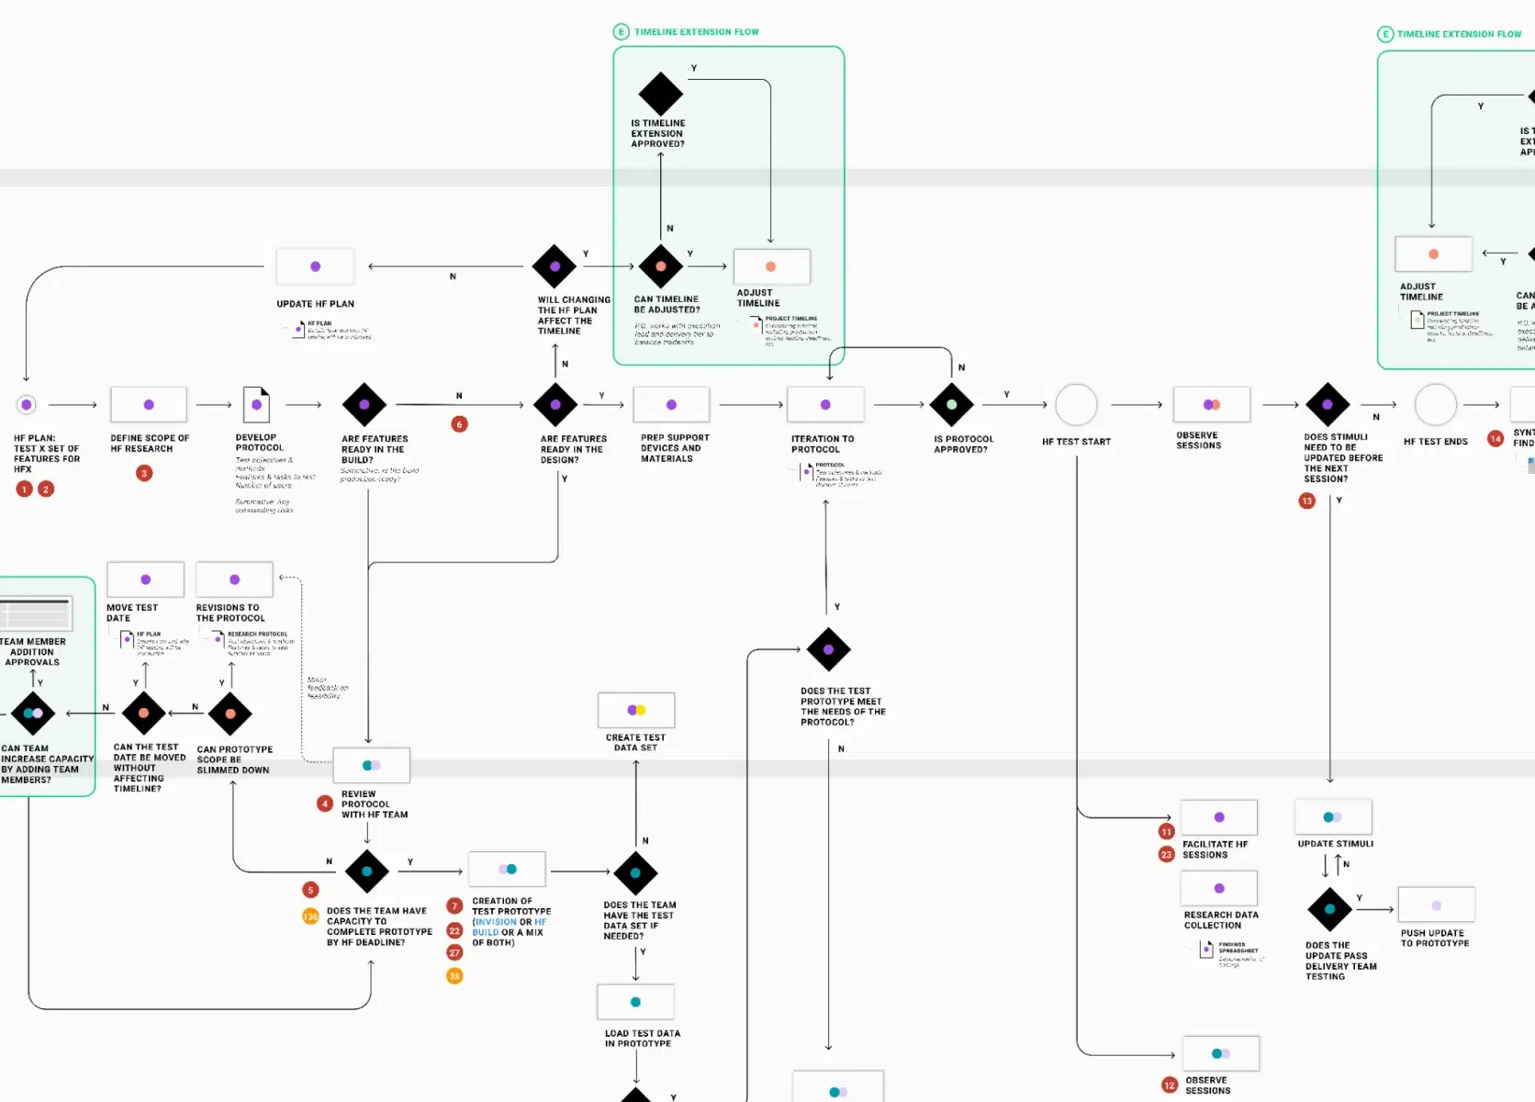Click the Update Stimuli process node

[1333, 817]
